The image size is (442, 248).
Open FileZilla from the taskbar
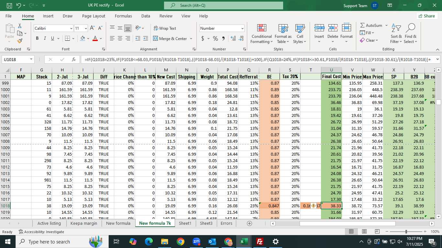tap(260, 242)
